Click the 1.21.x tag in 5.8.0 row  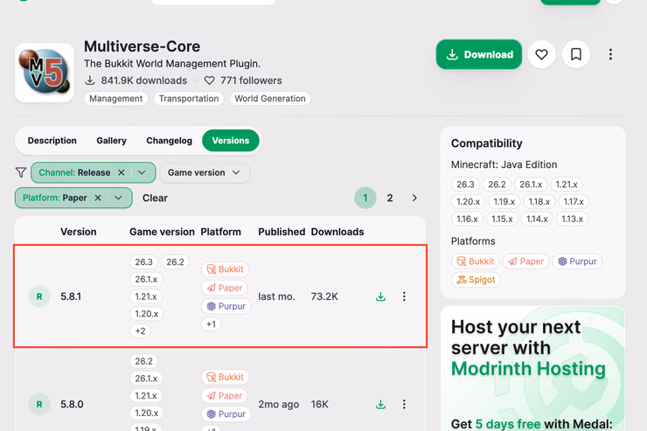point(146,395)
